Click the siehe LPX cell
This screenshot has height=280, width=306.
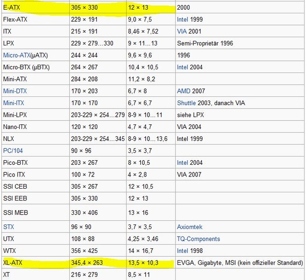(x=240, y=115)
